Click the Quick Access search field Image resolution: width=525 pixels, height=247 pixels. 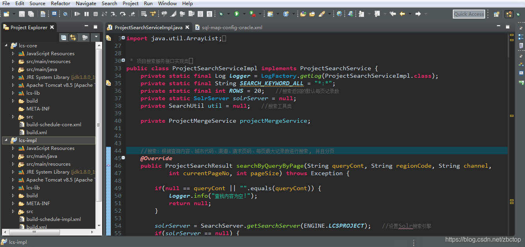[x=469, y=14]
